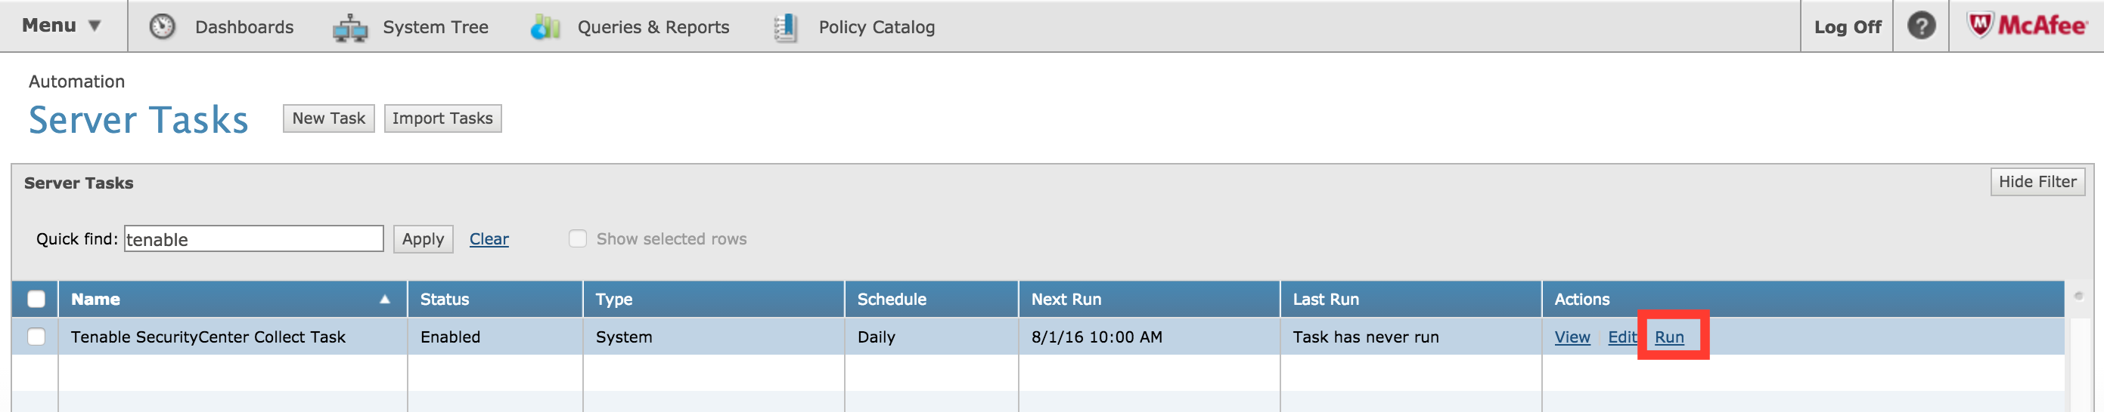Image resolution: width=2104 pixels, height=412 pixels.
Task: Enable Show selected rows checkbox
Action: tap(578, 238)
